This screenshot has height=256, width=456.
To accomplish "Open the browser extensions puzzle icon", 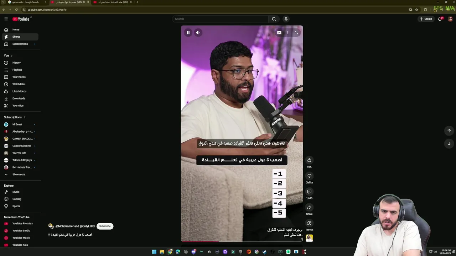I will pos(425,10).
